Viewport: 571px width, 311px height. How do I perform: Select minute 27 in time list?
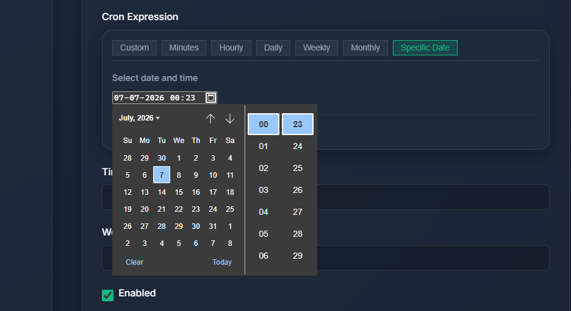298,212
